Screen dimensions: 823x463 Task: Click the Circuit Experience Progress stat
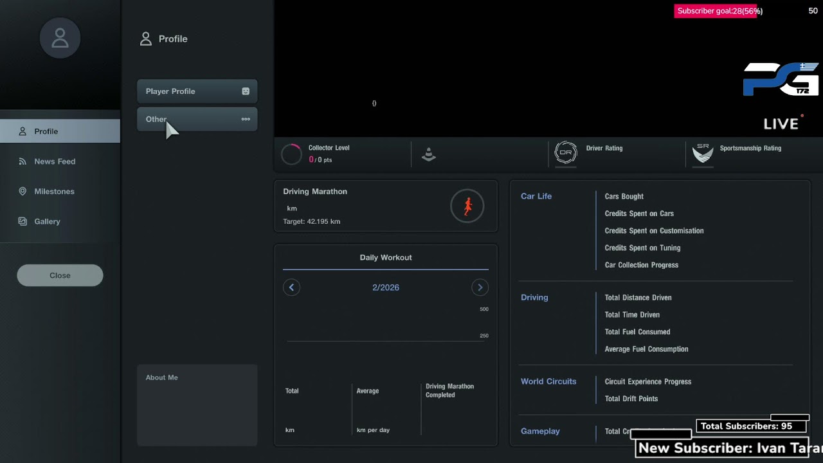[648, 382]
